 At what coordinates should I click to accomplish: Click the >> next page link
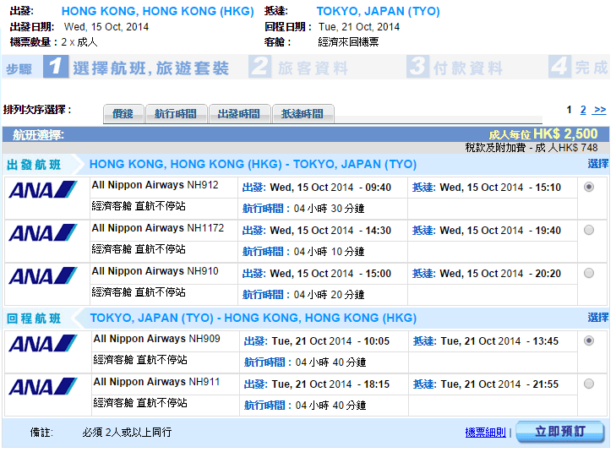point(600,110)
